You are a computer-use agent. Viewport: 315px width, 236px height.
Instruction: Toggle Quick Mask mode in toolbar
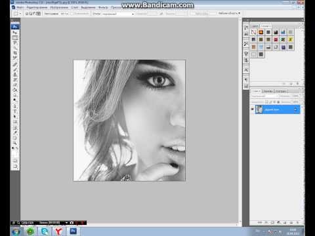(15, 161)
